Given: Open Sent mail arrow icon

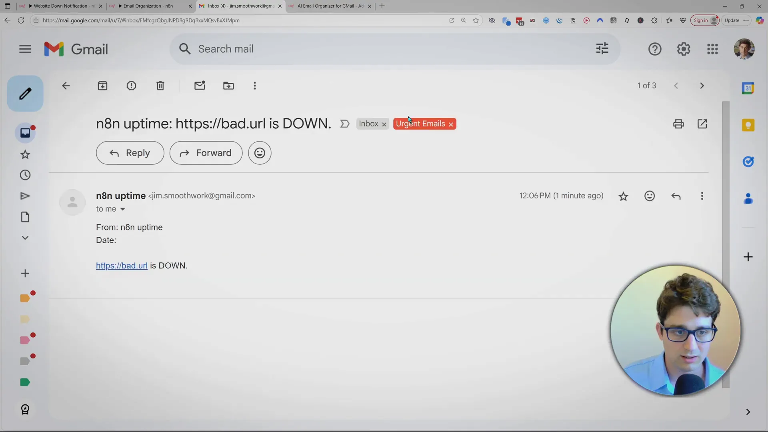Looking at the screenshot, I should pos(25,196).
